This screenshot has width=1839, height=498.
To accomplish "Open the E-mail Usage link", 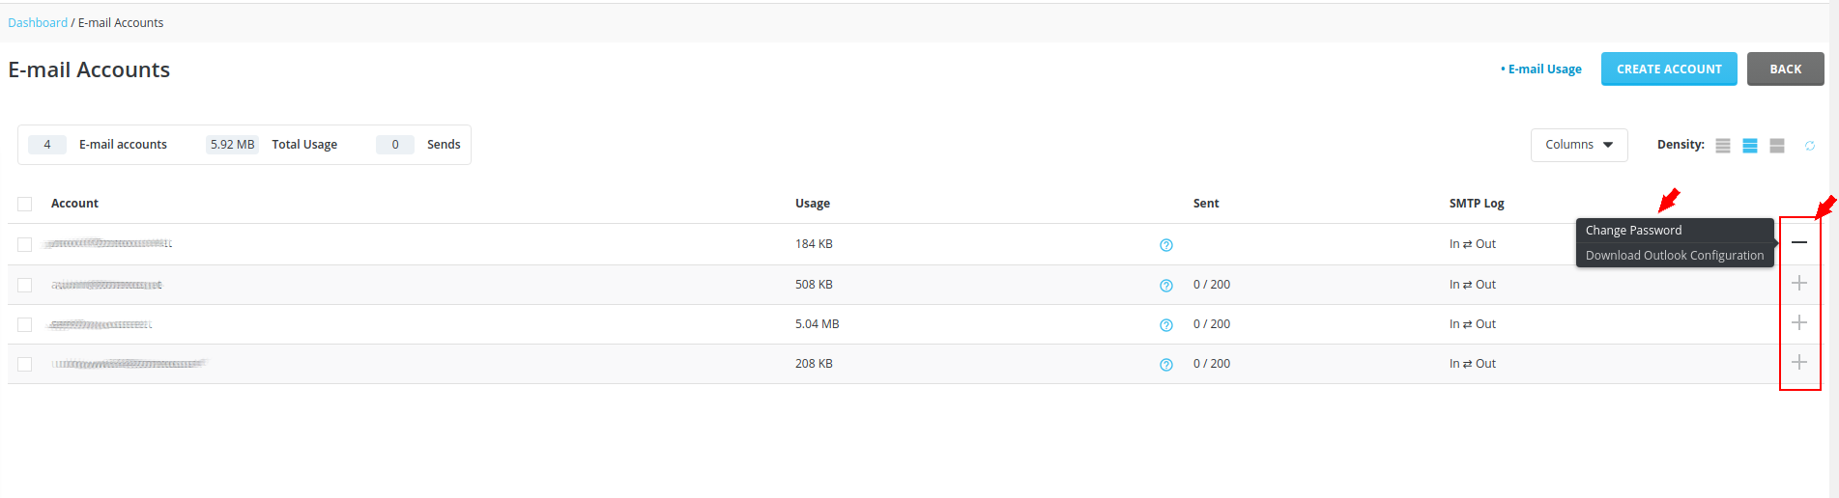I will pyautogui.click(x=1543, y=69).
